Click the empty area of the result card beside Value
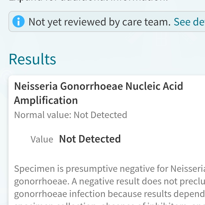This screenshot has width=205, height=205. pos(164,139)
